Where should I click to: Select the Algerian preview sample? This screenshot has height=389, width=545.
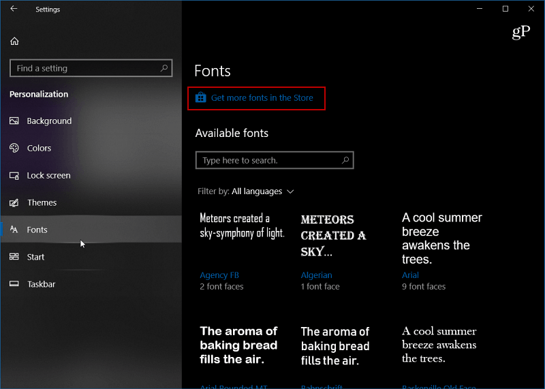pyautogui.click(x=333, y=235)
